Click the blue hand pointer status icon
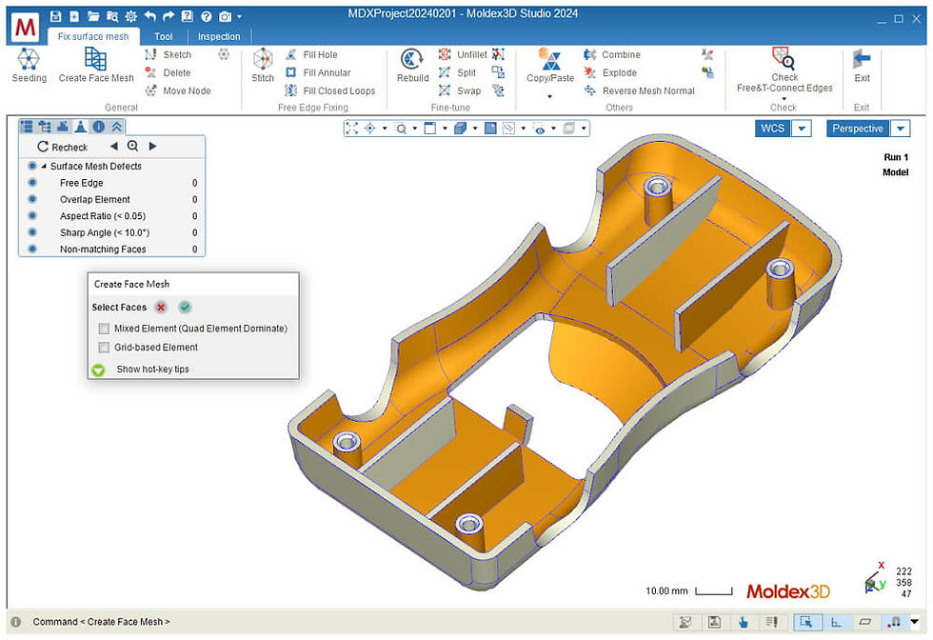 tap(744, 622)
